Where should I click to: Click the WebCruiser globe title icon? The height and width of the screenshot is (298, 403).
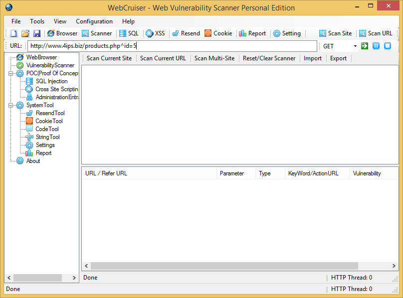[x=9, y=7]
